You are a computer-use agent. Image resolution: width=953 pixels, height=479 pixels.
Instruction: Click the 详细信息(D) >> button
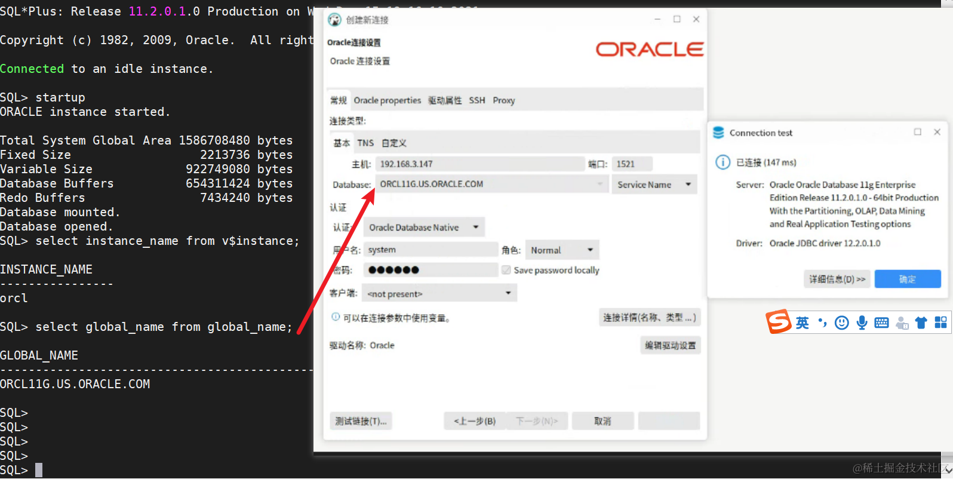pos(837,279)
